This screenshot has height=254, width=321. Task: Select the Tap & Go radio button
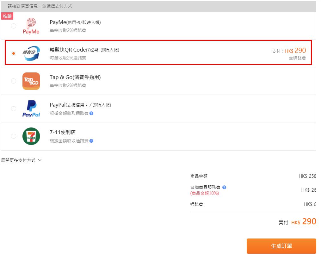coord(14,81)
